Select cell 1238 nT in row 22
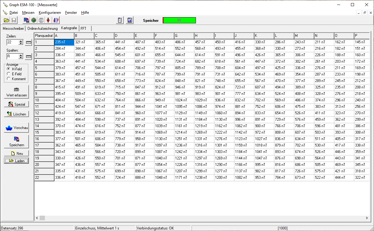374x231 pixels. pyautogui.click(x=204, y=178)
